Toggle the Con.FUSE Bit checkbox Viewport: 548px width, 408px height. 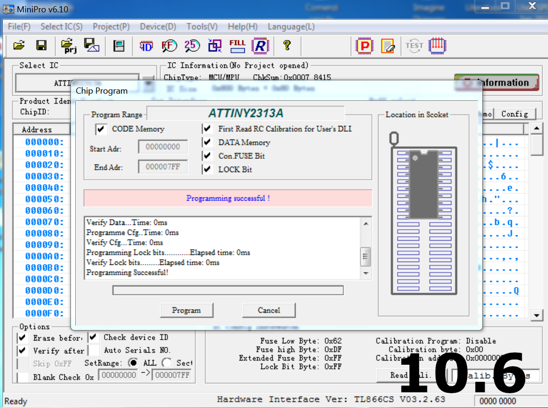pos(207,155)
